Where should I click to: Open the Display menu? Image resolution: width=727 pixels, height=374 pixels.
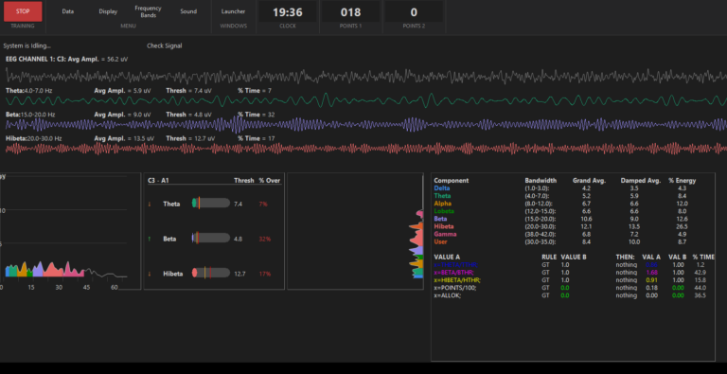(108, 11)
